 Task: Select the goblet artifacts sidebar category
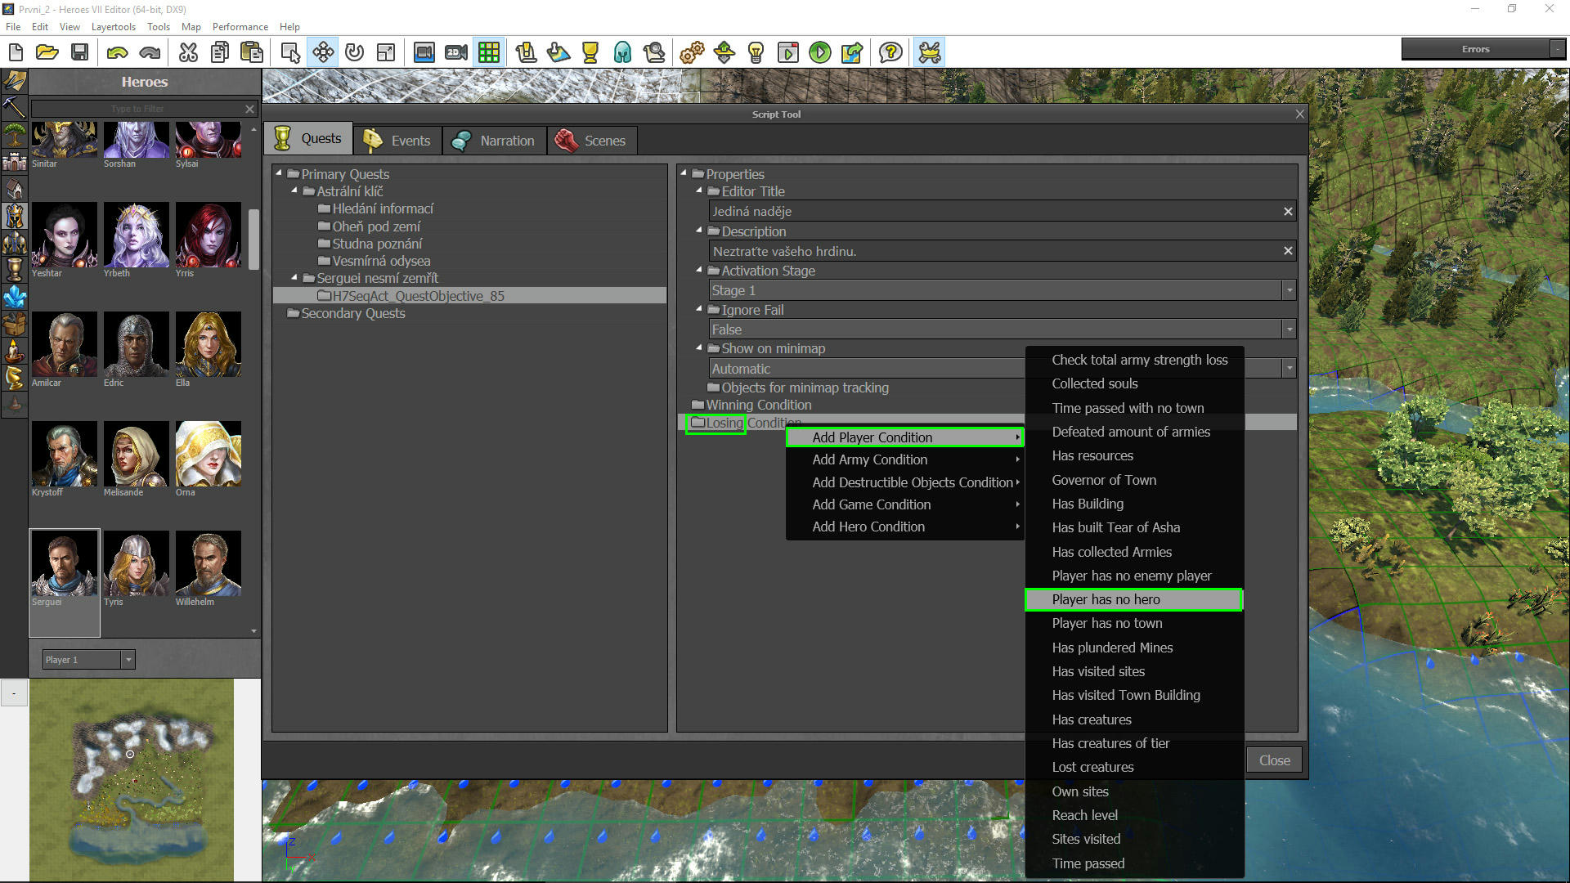coord(14,269)
